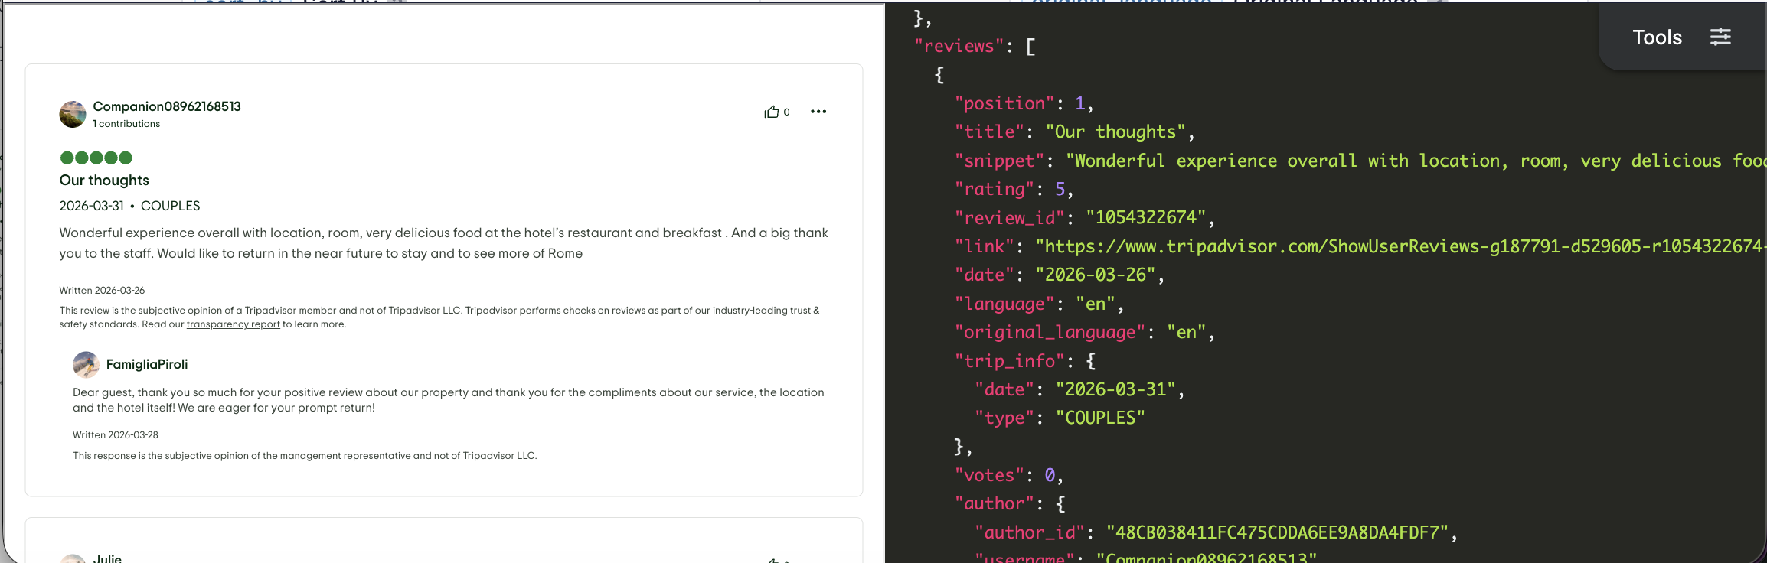Click the review body text starting "Wonderful experience"
Screen dimensions: 1767x563
point(444,243)
